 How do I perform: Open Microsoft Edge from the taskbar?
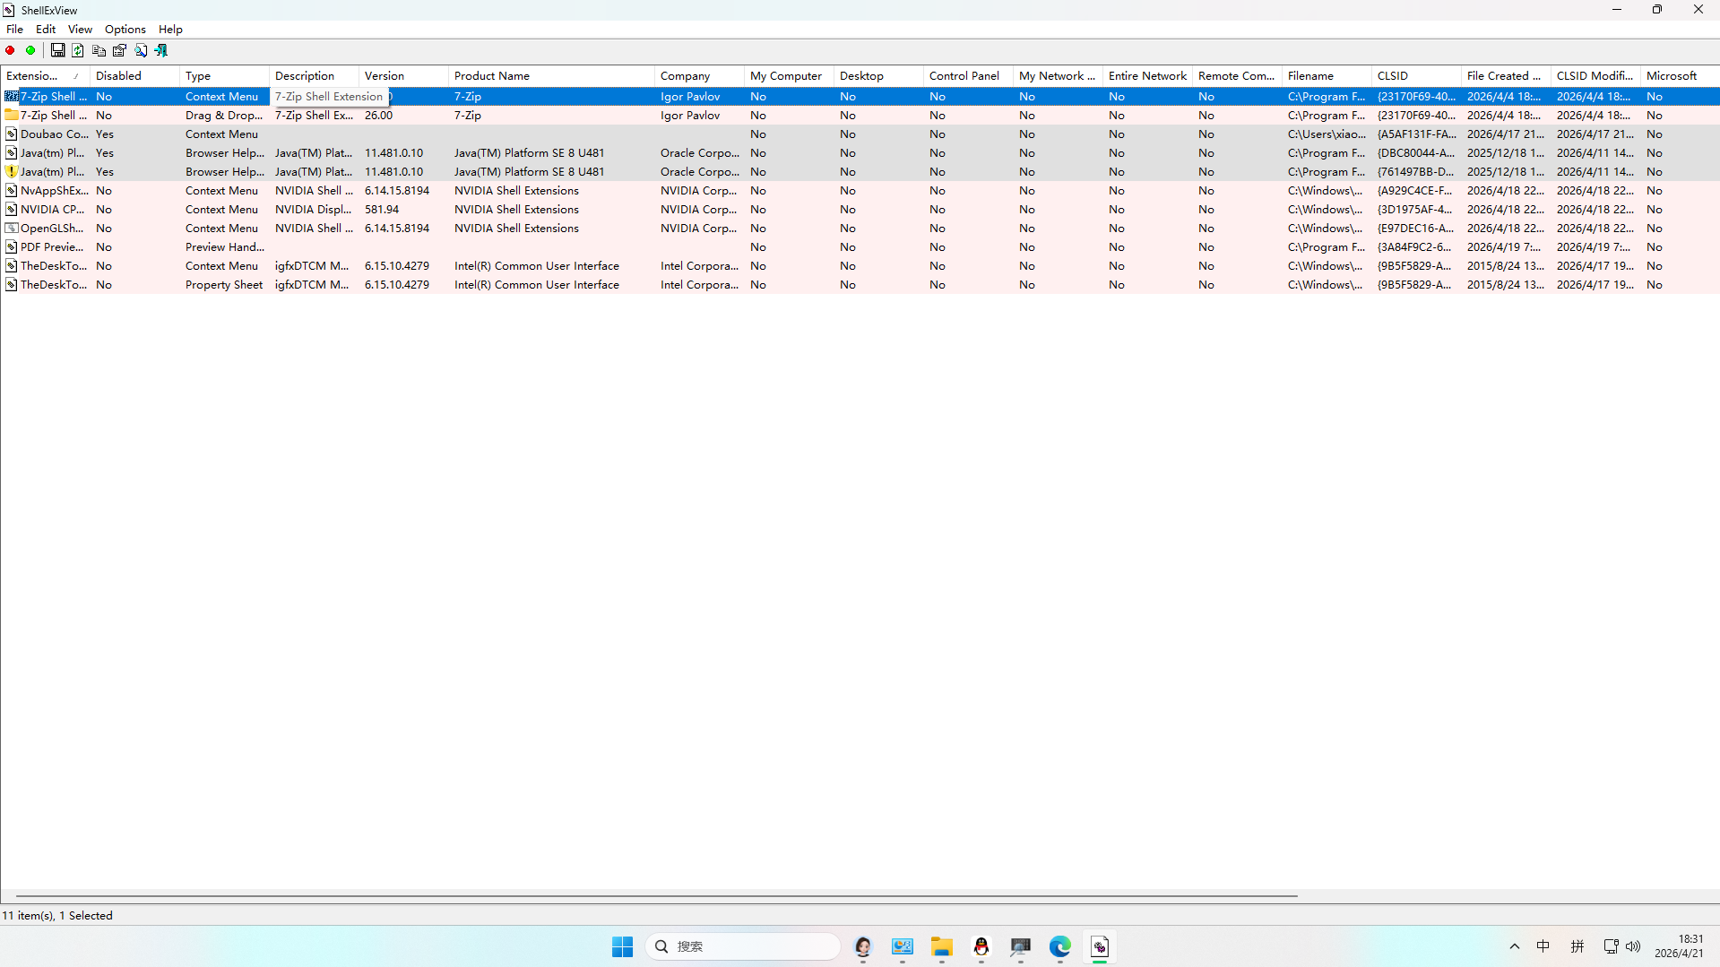tap(1060, 946)
